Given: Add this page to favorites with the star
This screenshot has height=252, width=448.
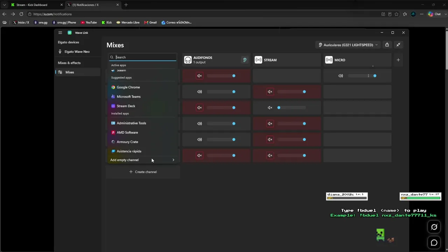Looking at the screenshot, I should pyautogui.click(x=396, y=14).
